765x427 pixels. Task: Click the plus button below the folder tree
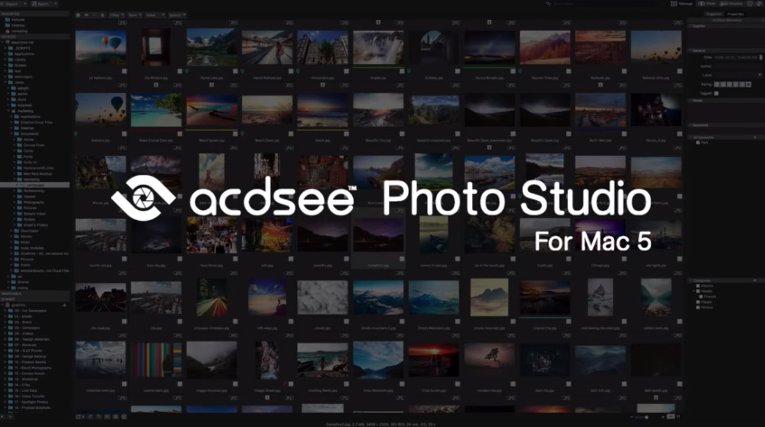(x=3, y=417)
